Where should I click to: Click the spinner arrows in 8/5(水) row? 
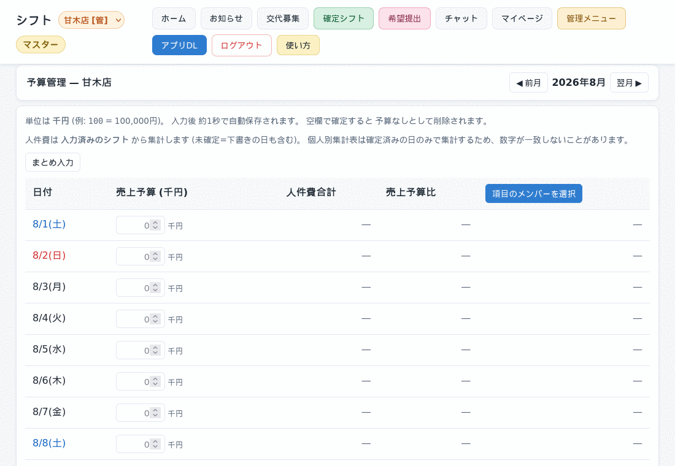pyautogui.click(x=155, y=350)
